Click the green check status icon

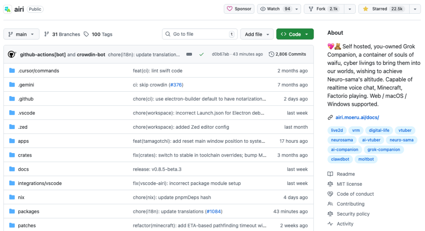pos(201,54)
